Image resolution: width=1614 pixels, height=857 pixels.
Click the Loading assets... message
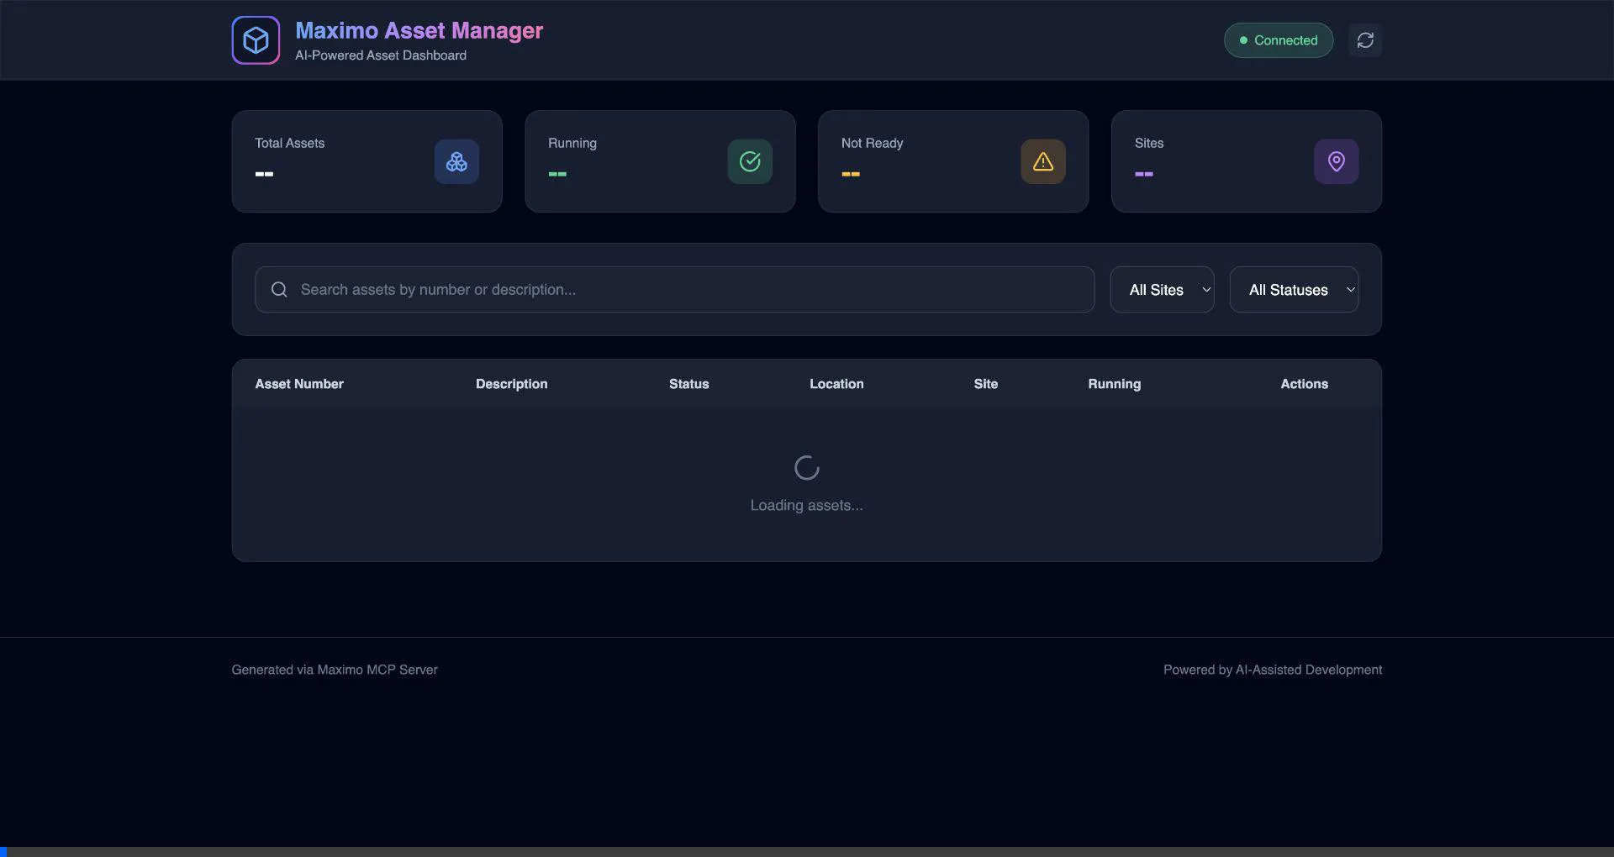807,505
